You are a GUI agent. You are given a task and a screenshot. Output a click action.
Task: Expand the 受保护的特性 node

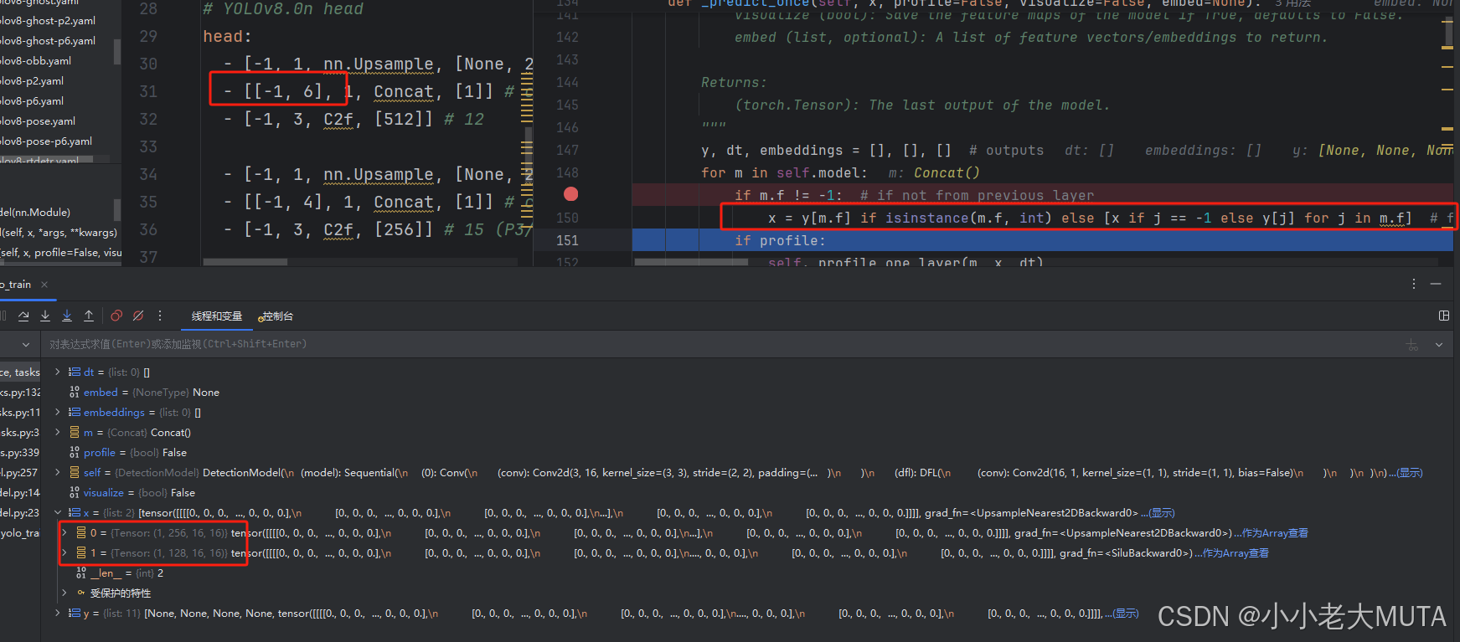point(64,593)
